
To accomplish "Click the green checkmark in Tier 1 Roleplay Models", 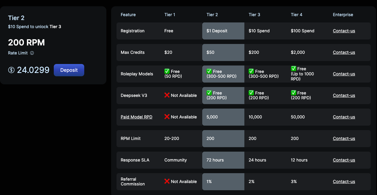I will [x=167, y=71].
